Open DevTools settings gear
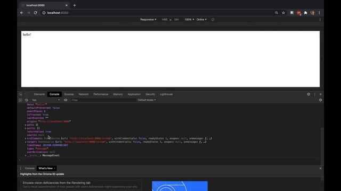This screenshot has width=341, height=191. coord(308,94)
